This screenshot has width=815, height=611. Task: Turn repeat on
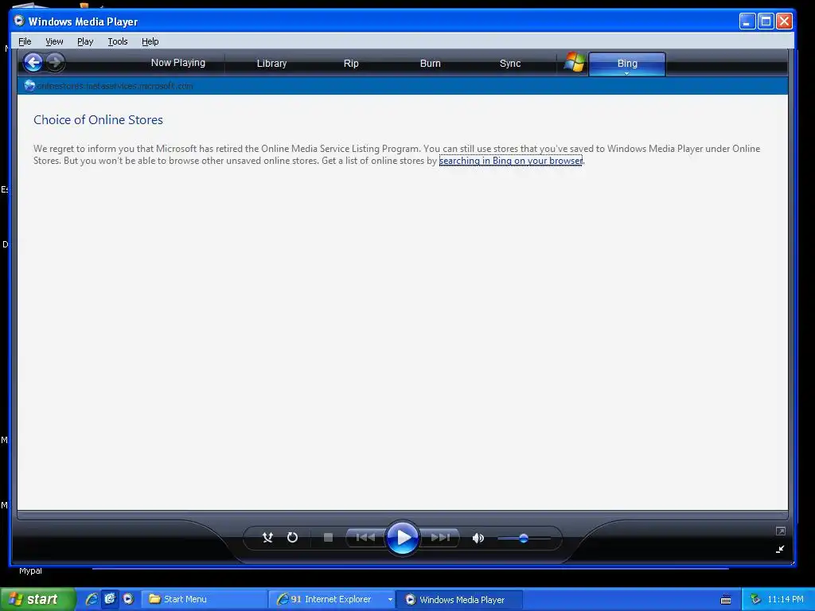point(293,537)
